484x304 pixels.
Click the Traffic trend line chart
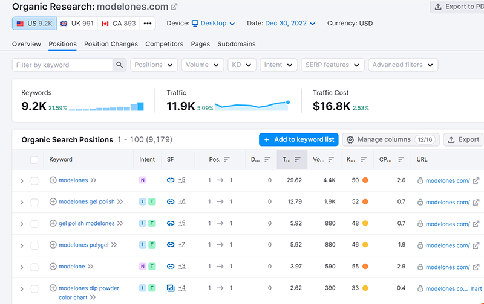(x=252, y=106)
